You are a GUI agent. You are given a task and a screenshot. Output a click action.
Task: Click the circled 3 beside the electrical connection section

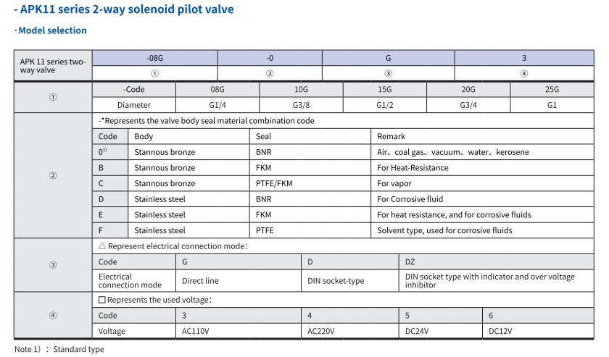[53, 265]
